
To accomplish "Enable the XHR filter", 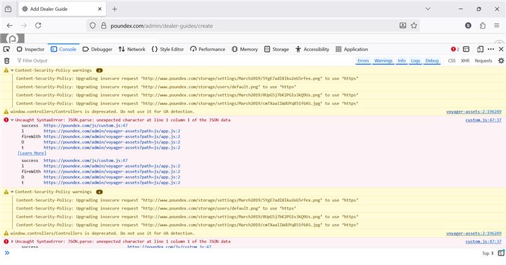I will pos(465,61).
